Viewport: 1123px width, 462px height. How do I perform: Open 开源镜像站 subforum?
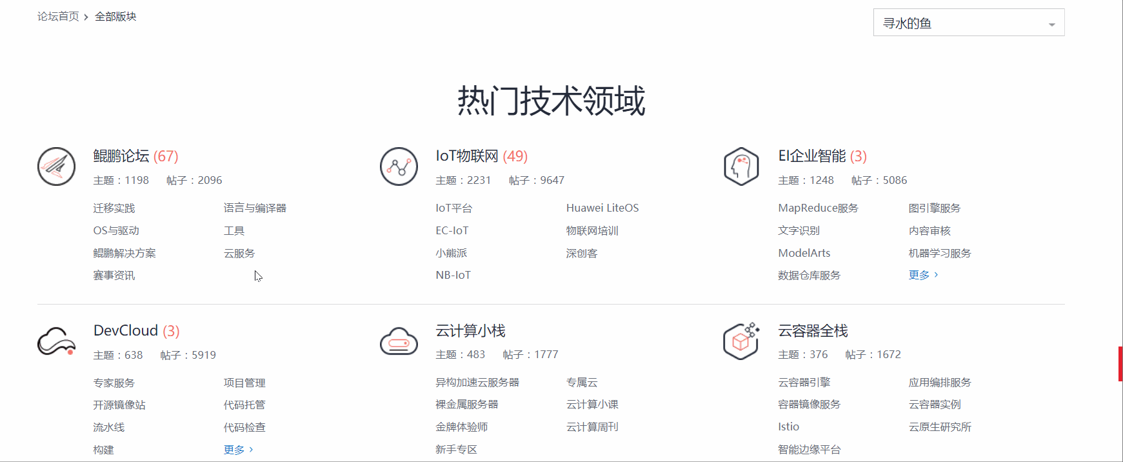(x=119, y=405)
